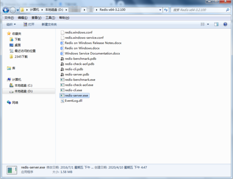Toggle the preview pane icon
This screenshot has width=233, height=179.
point(216,24)
